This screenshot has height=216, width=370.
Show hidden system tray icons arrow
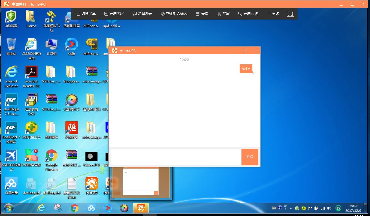pos(291,208)
